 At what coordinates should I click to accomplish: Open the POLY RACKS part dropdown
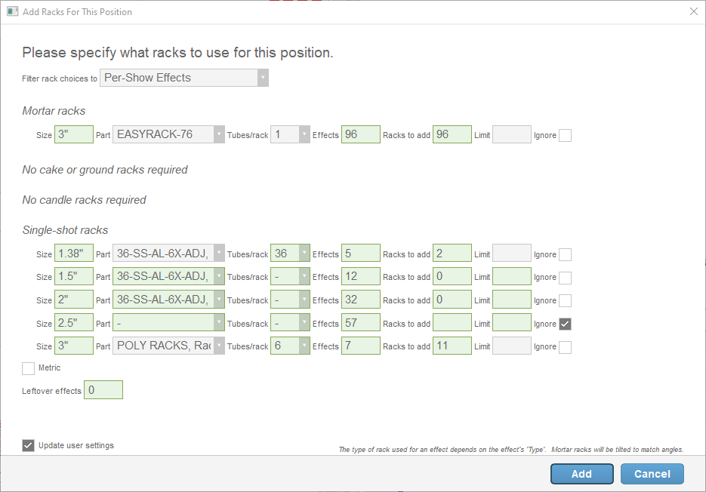click(169, 346)
